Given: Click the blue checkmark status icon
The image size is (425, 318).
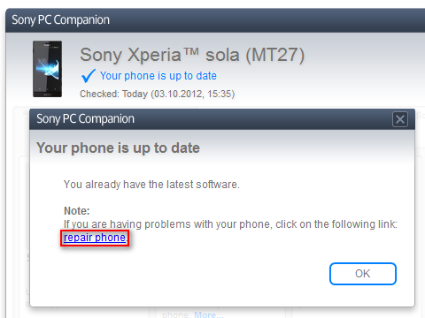Looking at the screenshot, I should pos(89,76).
